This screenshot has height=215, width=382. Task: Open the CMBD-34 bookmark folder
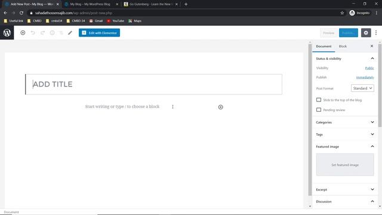point(76,21)
